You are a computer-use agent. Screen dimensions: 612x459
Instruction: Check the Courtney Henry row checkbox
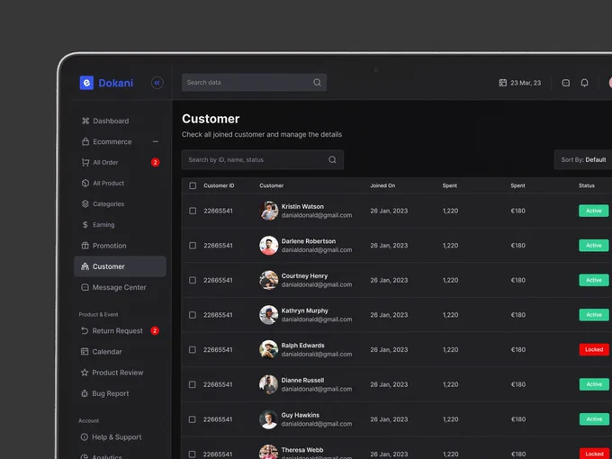pyautogui.click(x=193, y=280)
